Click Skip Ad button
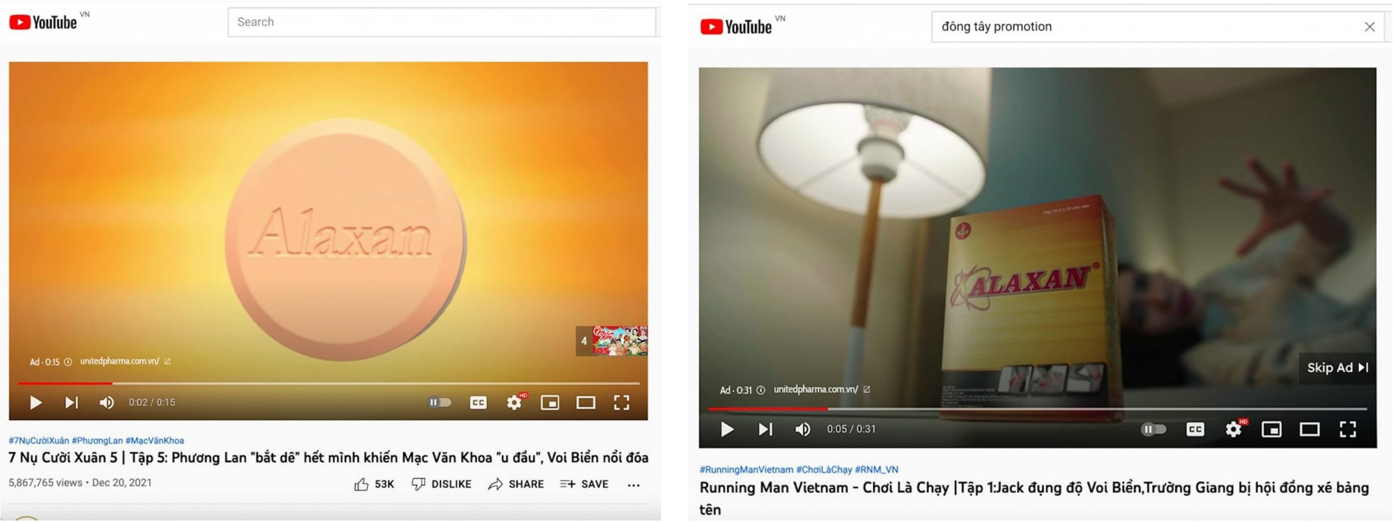Screen dimensions: 1393x522 click(1337, 368)
